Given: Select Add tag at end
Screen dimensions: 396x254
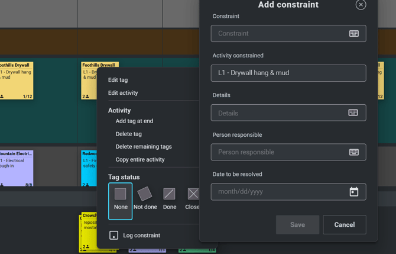Looking at the screenshot, I should 134,121.
